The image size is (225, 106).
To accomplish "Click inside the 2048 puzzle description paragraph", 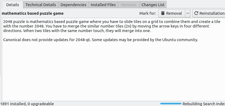I will pos(112,26).
